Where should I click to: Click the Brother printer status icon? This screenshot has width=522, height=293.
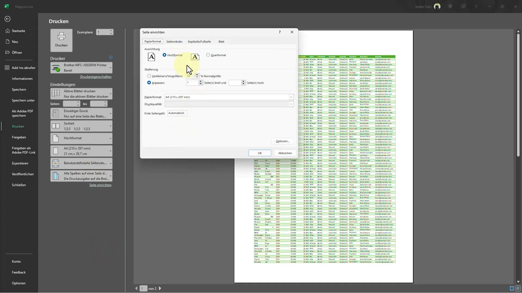pyautogui.click(x=56, y=68)
